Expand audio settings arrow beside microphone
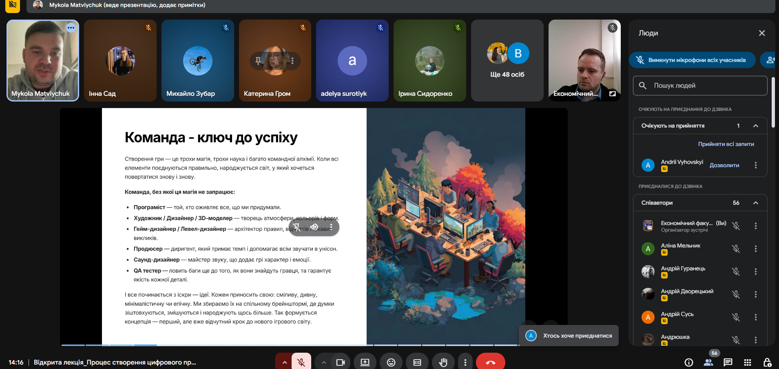 [284, 362]
